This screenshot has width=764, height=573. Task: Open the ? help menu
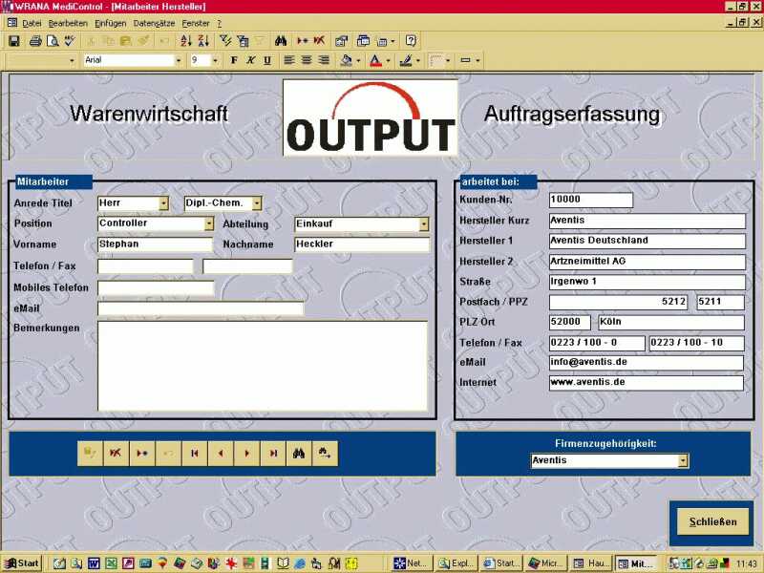[220, 23]
